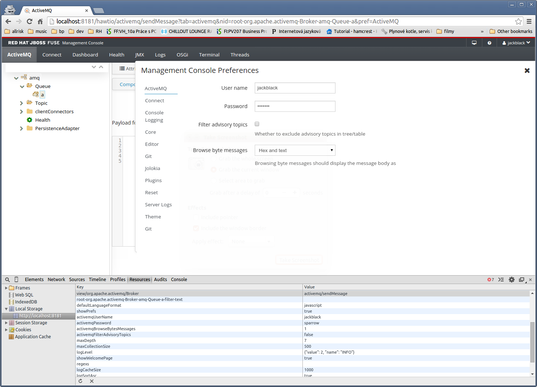Screen dimensions: 537x387
Task: Click the Password input field
Action: pyautogui.click(x=295, y=106)
